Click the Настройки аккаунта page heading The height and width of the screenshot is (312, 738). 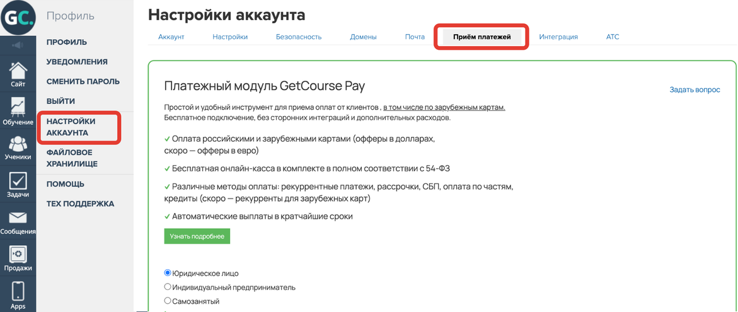[227, 14]
